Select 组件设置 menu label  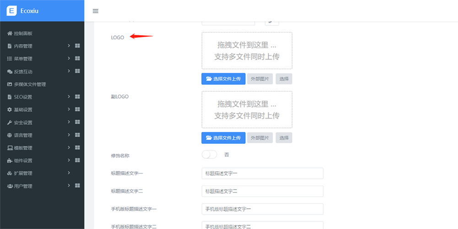click(23, 161)
